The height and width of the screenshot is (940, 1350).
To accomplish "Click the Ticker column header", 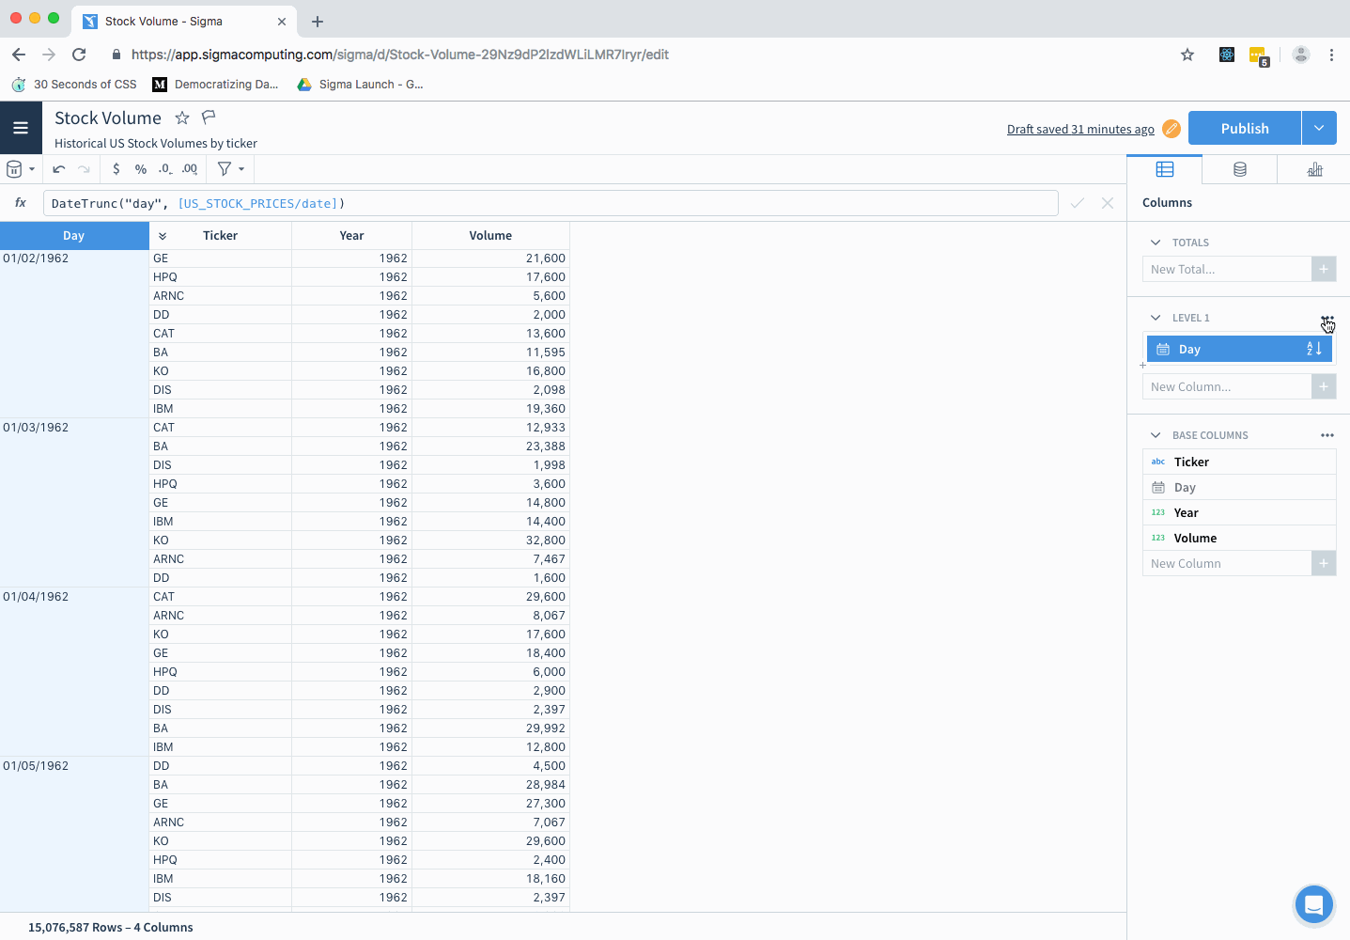I will point(221,236).
